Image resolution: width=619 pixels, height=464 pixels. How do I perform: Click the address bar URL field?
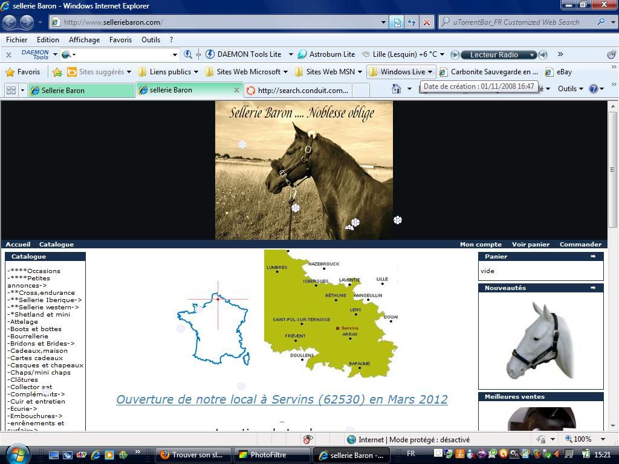tap(218, 22)
